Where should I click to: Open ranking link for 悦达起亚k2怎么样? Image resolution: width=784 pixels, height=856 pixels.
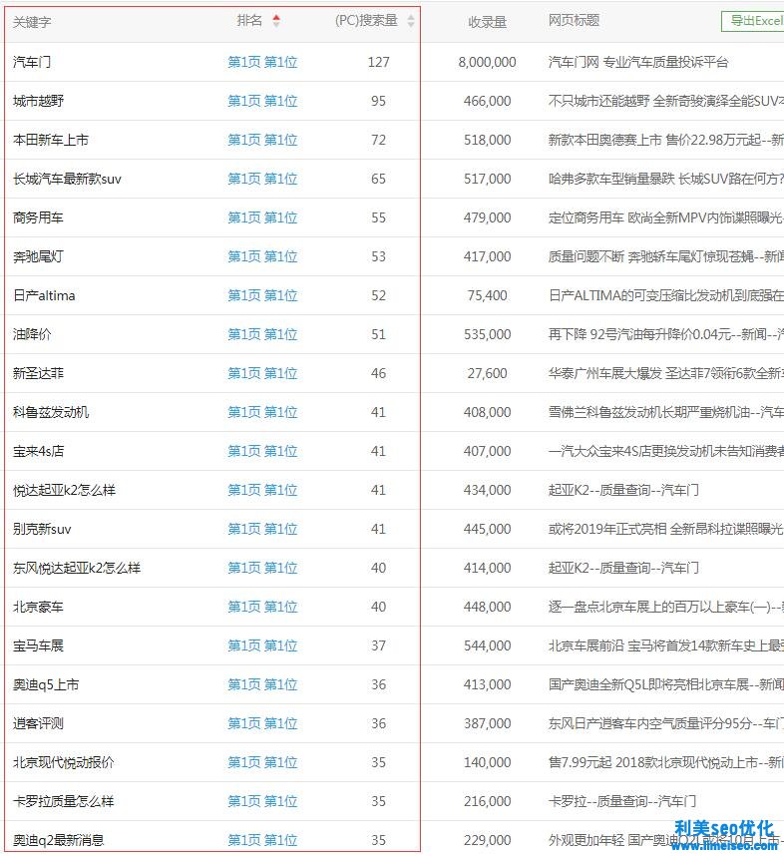262,490
